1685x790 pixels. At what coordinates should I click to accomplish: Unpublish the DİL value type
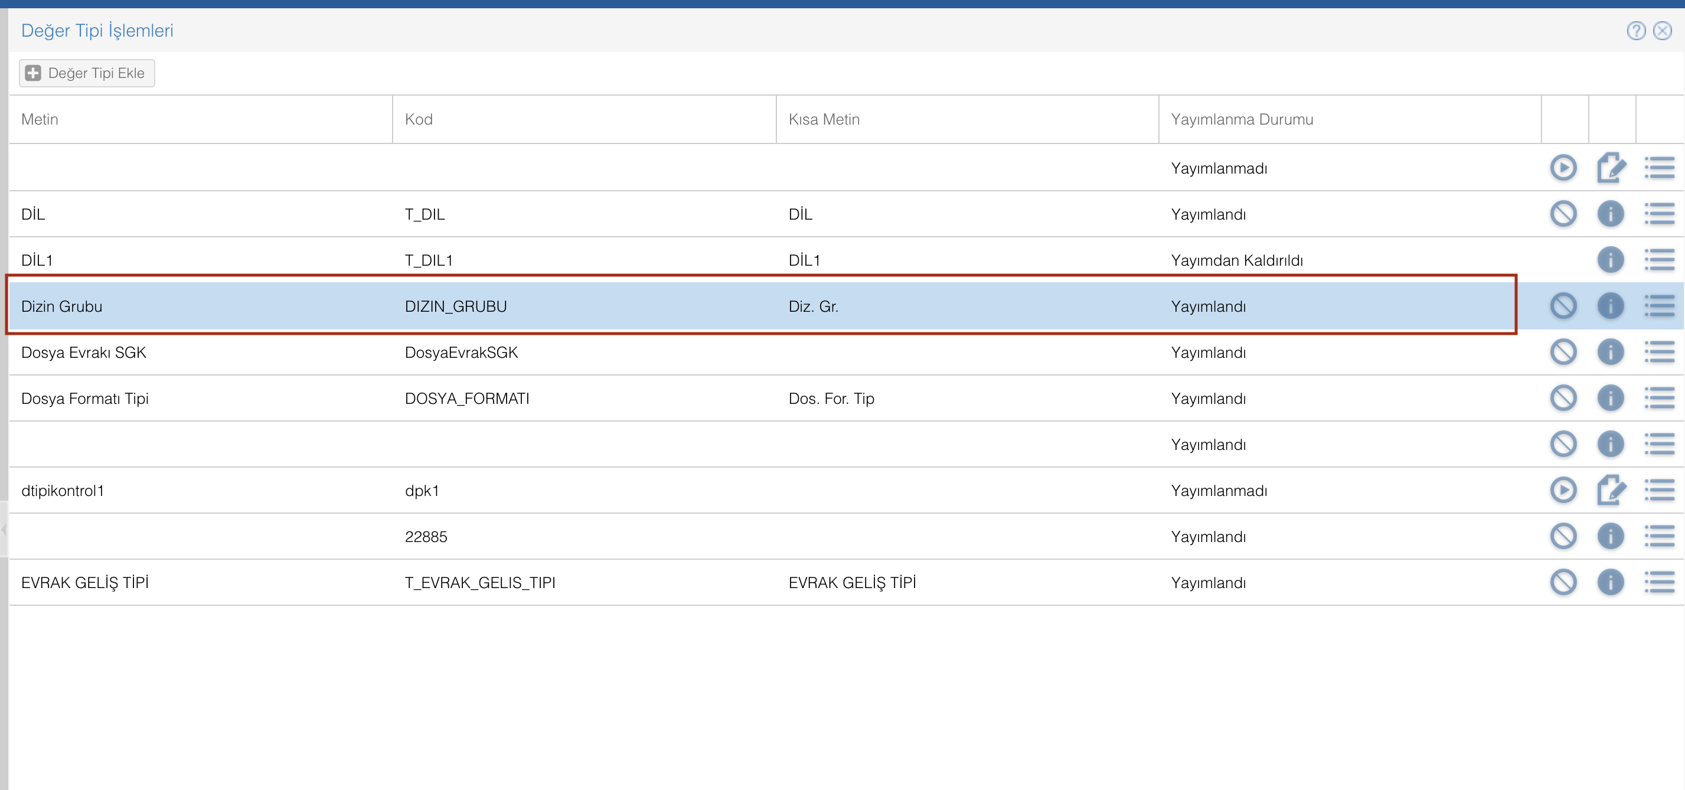pyautogui.click(x=1563, y=213)
